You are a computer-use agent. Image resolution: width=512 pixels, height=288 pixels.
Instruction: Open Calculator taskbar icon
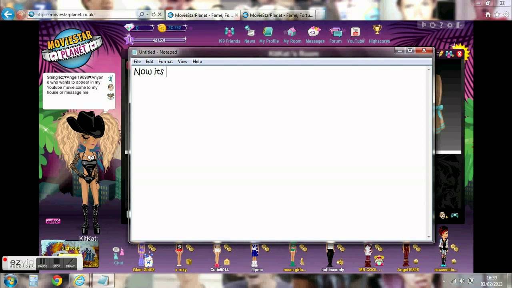(34, 281)
